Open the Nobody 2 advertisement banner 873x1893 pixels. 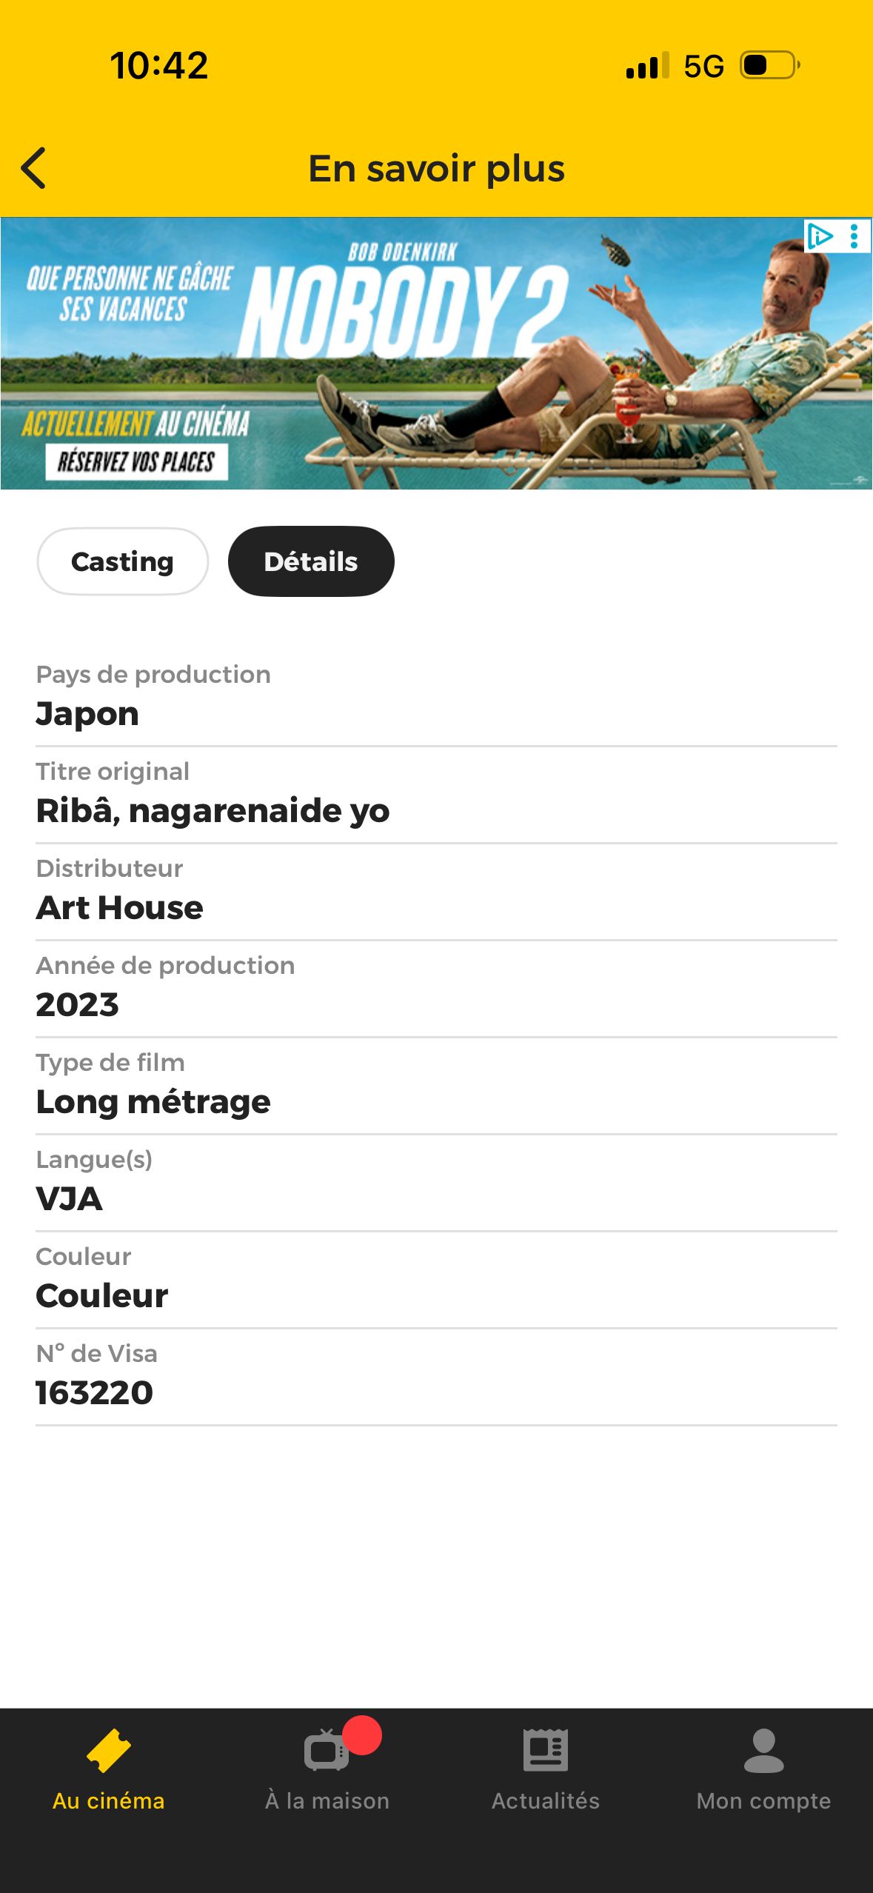click(x=436, y=353)
